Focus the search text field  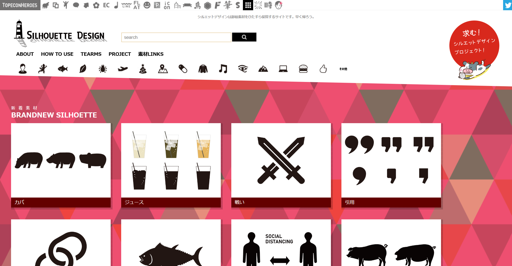(x=176, y=37)
